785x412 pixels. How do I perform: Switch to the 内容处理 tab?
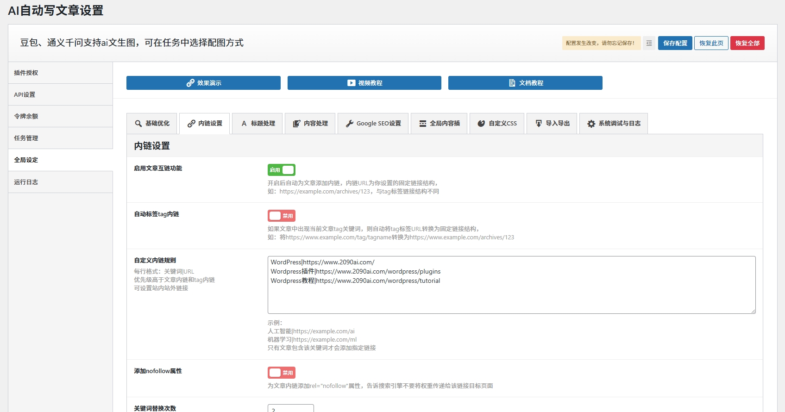coord(310,124)
